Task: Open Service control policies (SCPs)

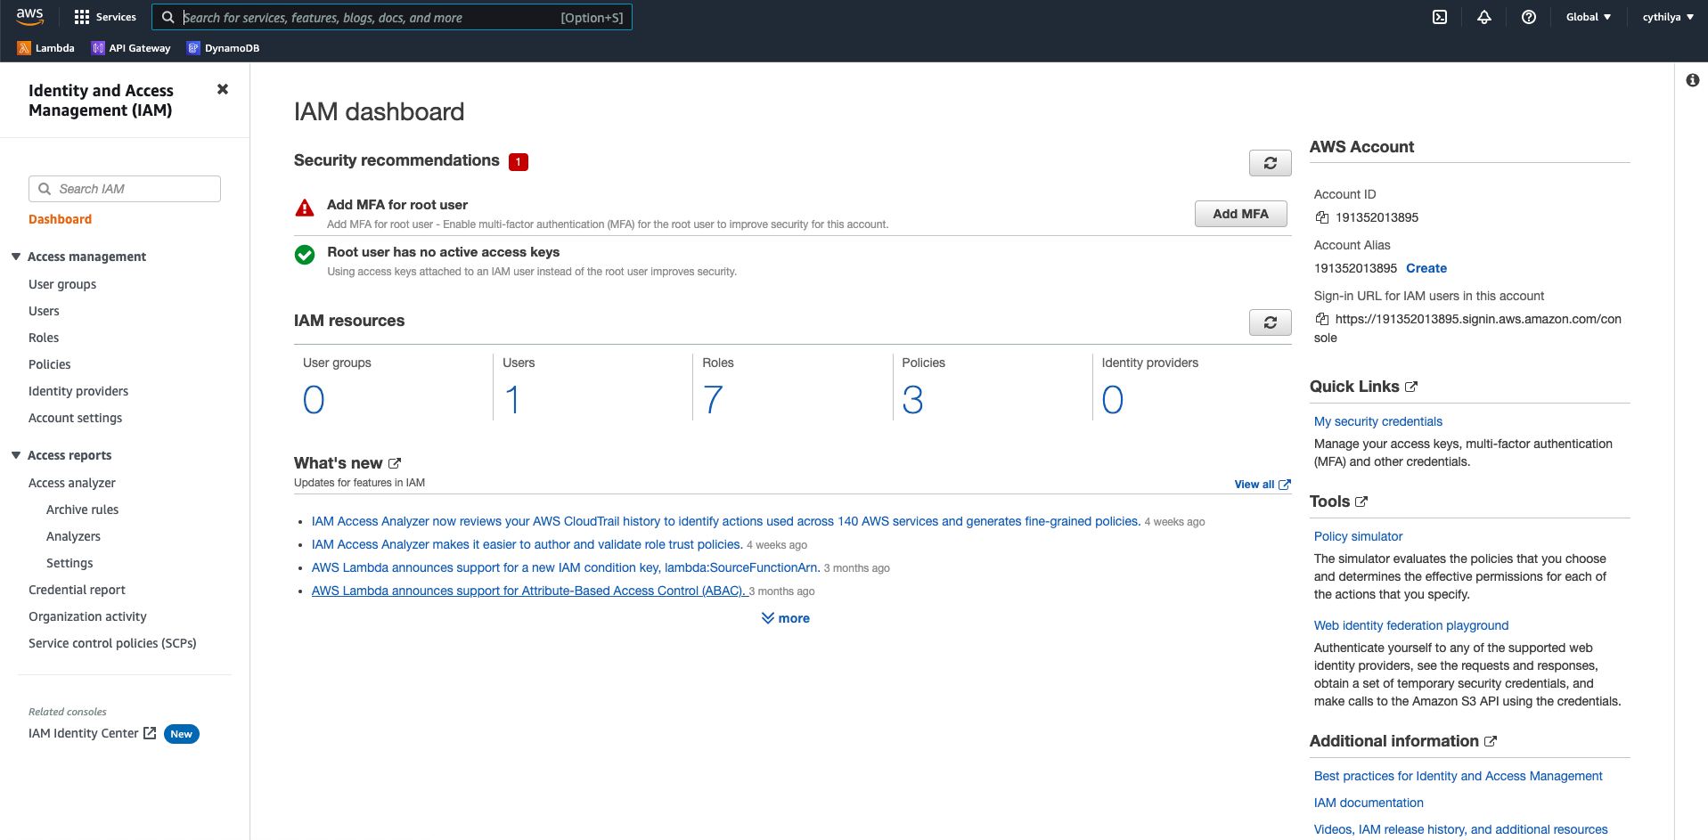Action: coord(112,643)
